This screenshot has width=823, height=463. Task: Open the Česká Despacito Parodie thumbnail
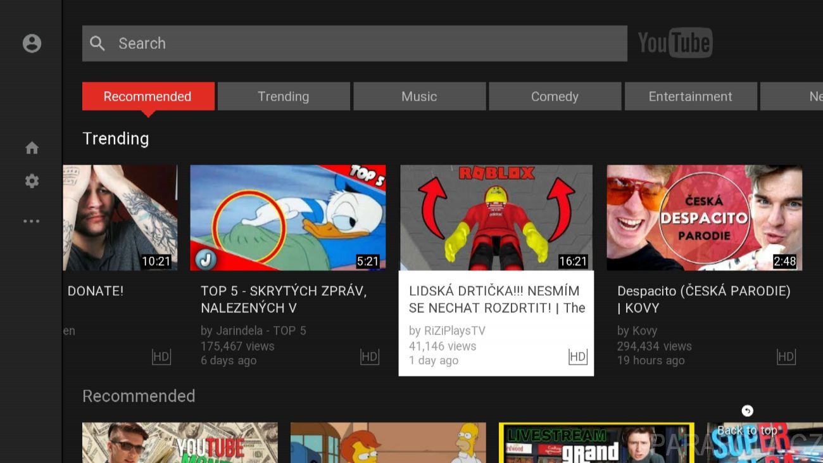(704, 218)
